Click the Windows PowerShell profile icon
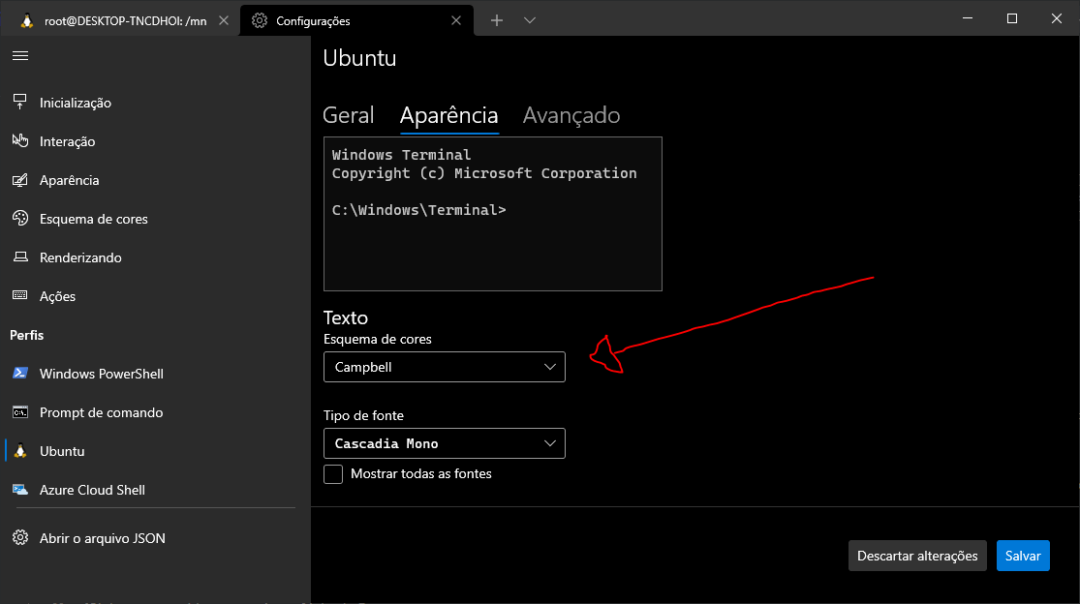Image resolution: width=1080 pixels, height=604 pixels. (20, 373)
